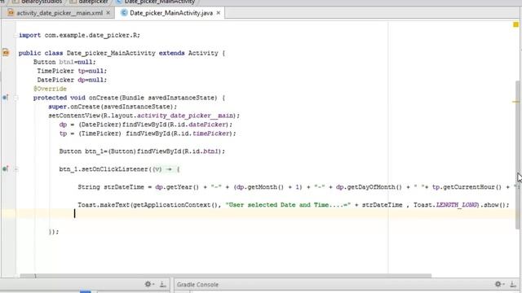Hide the left bottom panel via hide icon
Screen dimensions: 522x293
click(163, 284)
